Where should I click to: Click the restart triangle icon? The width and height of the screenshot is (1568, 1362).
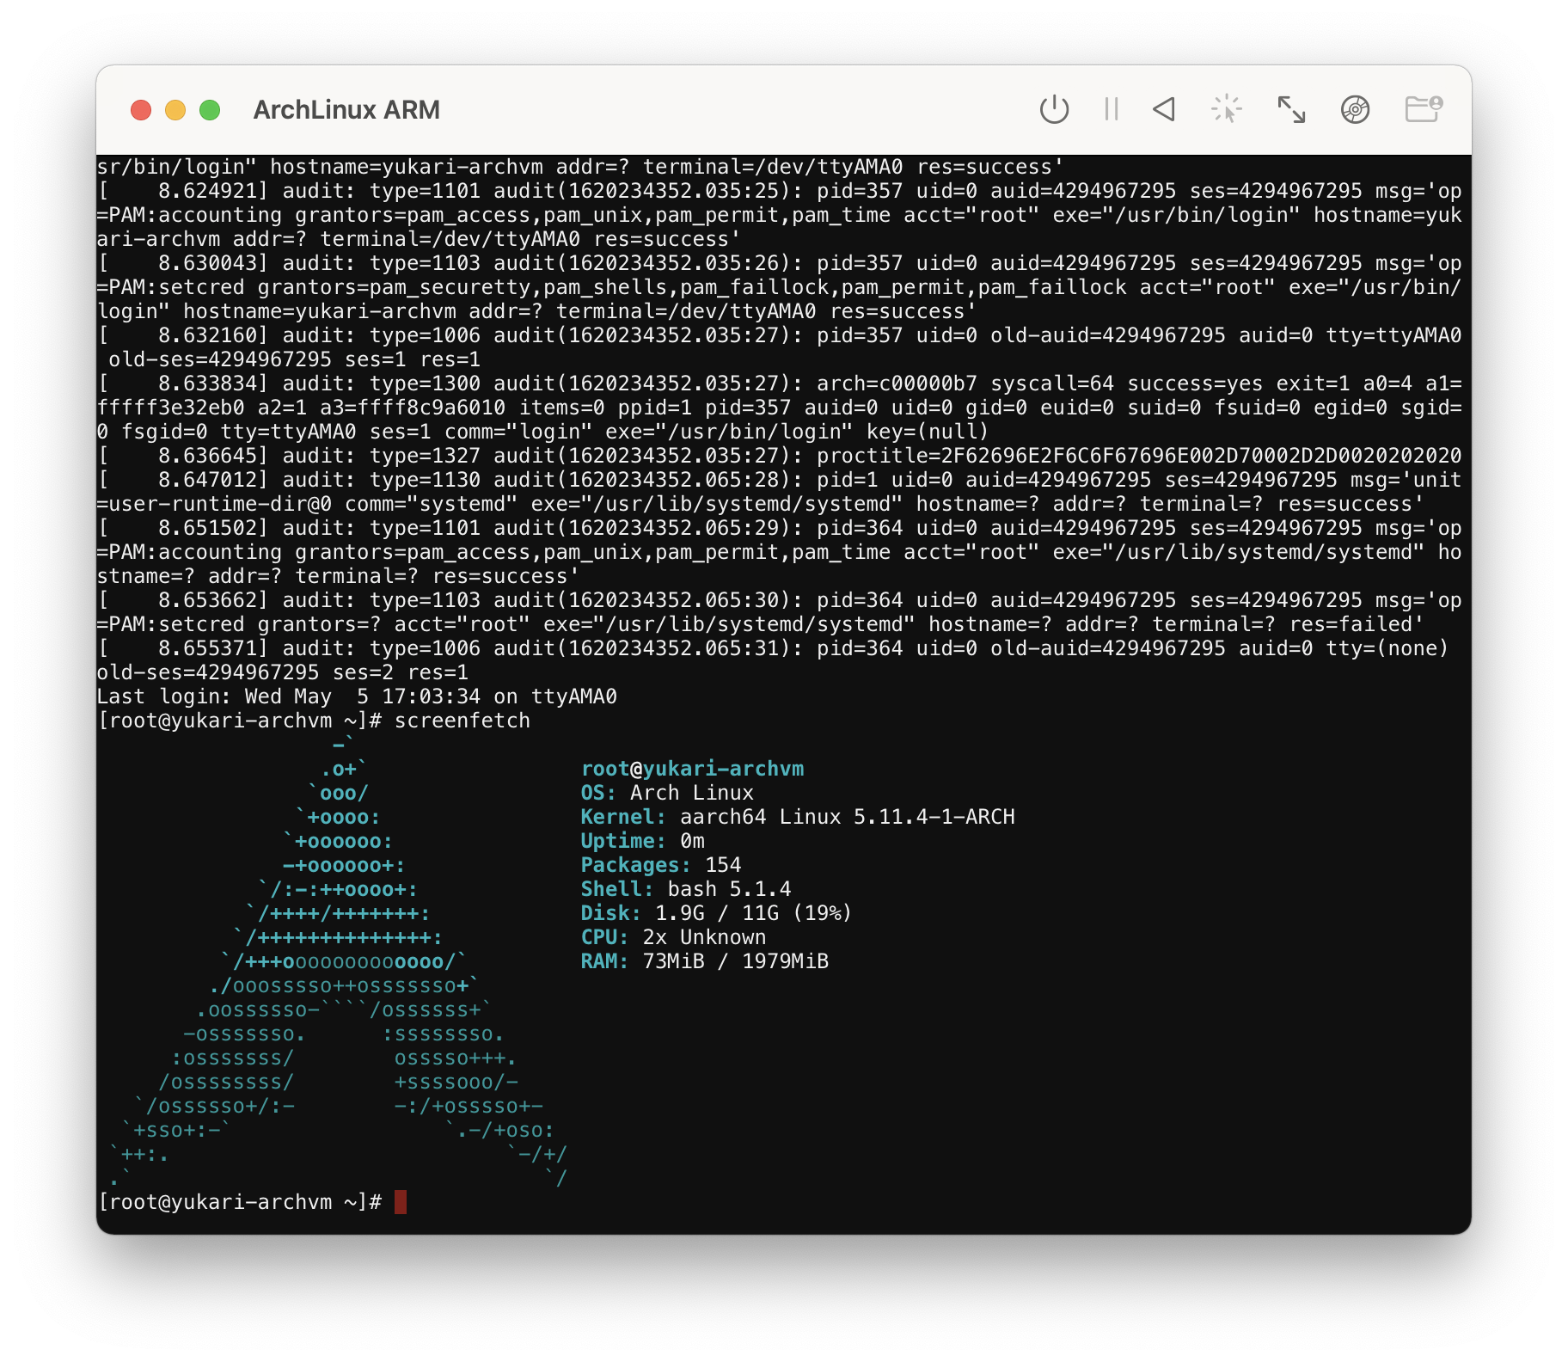tap(1164, 109)
